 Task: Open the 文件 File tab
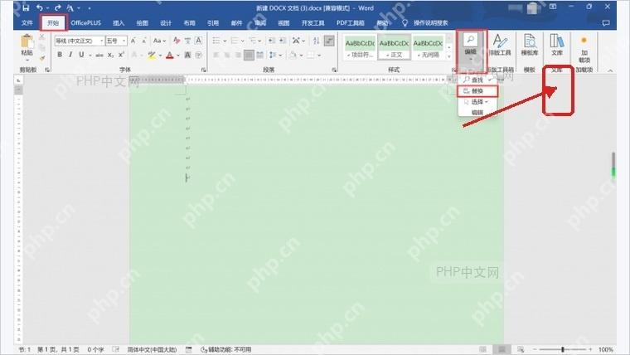(27, 23)
